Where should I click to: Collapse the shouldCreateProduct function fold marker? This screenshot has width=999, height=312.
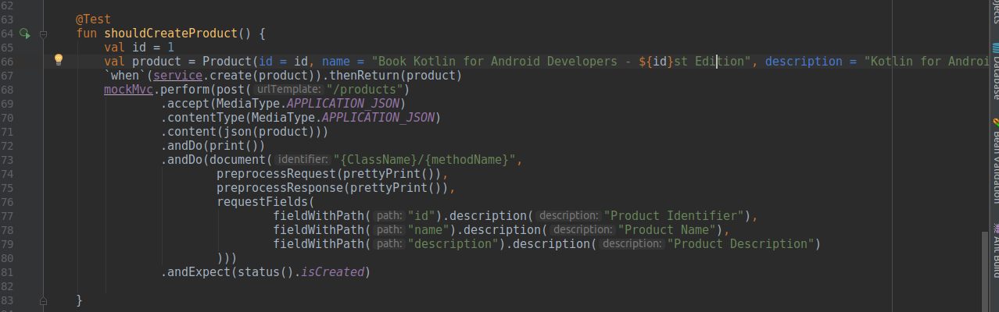[43, 34]
